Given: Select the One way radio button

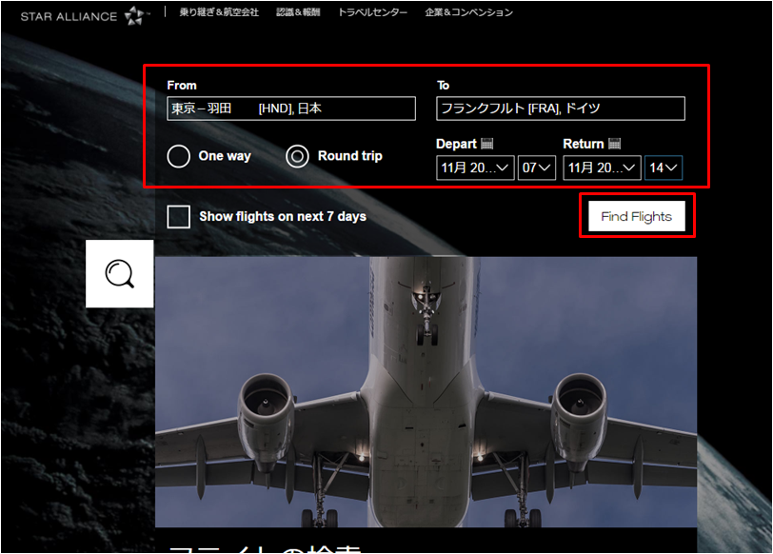Looking at the screenshot, I should pos(178,156).
